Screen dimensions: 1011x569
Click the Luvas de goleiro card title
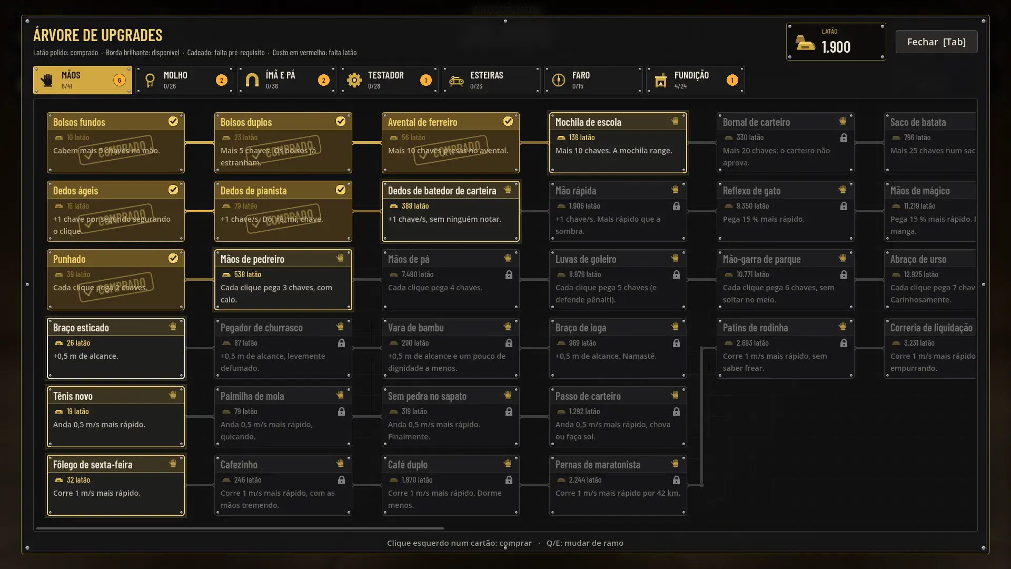(x=586, y=259)
